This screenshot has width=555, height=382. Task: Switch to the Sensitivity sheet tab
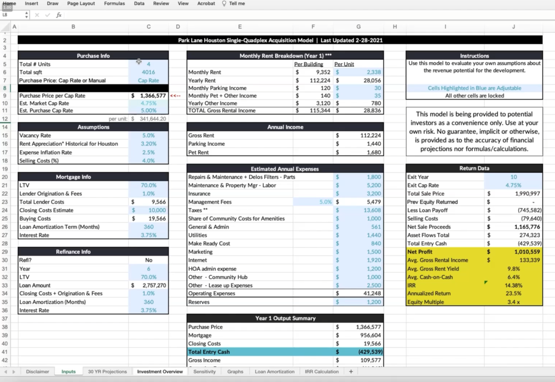point(204,372)
